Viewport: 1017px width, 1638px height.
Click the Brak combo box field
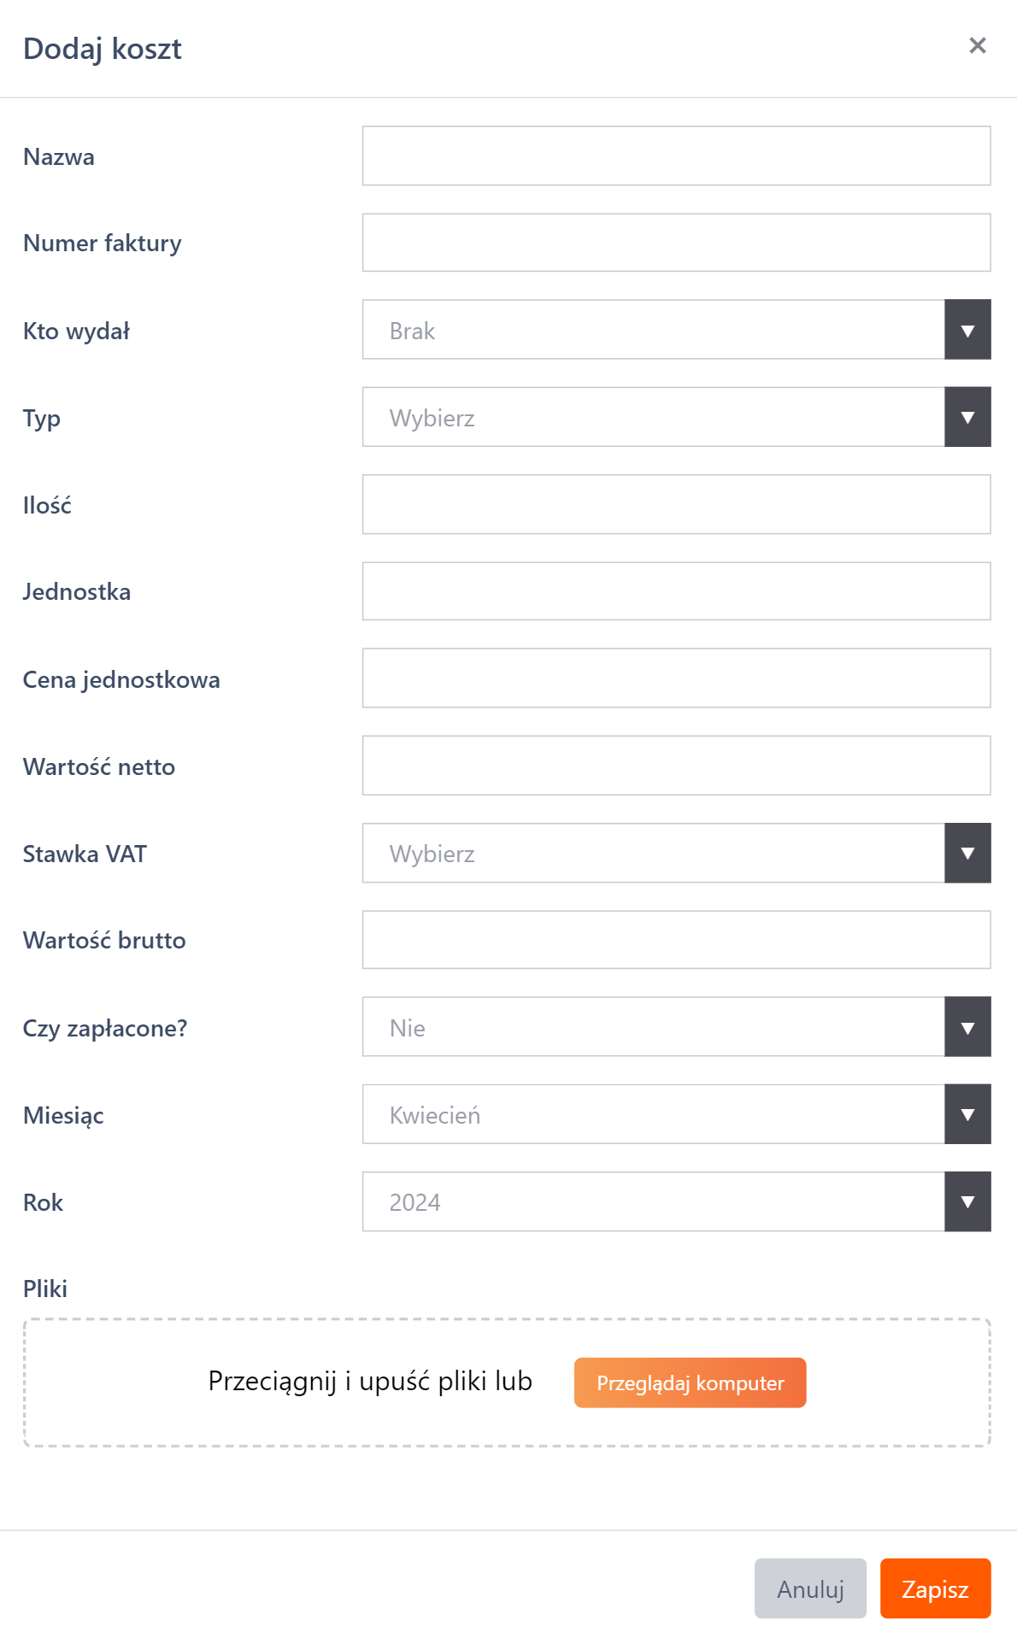(x=653, y=330)
